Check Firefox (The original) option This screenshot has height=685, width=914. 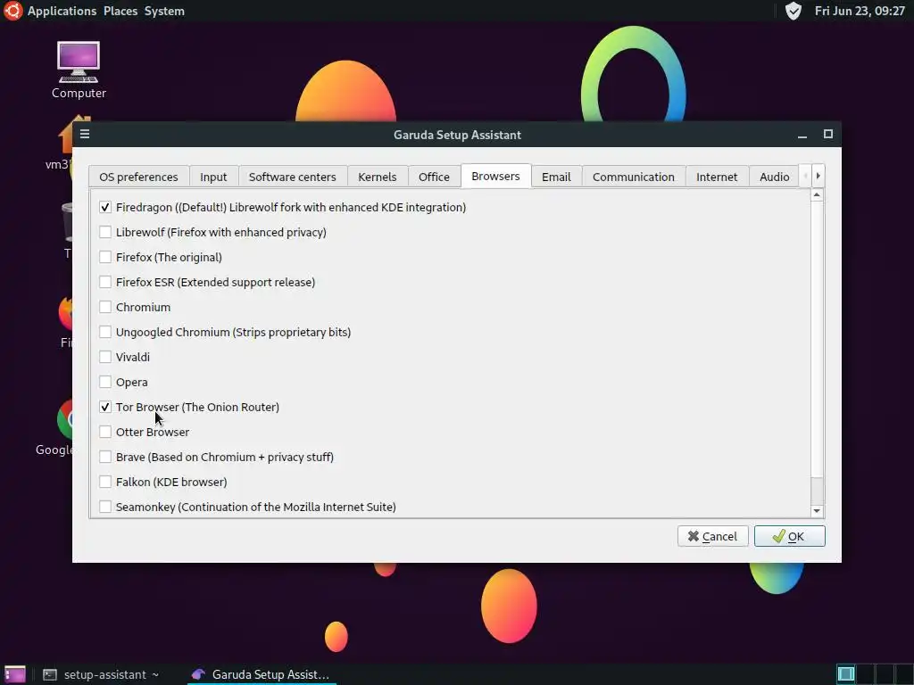[105, 257]
